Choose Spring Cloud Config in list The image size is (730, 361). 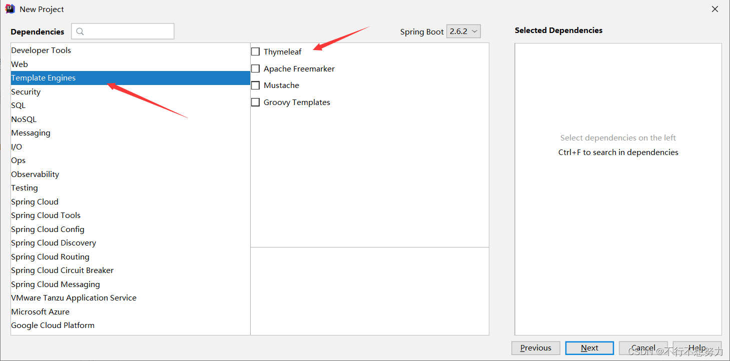tap(130, 229)
